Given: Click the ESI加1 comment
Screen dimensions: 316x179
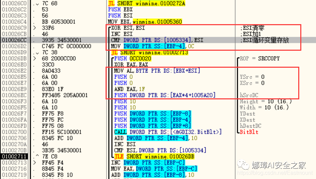Looking at the screenshot, I should (x=250, y=34).
